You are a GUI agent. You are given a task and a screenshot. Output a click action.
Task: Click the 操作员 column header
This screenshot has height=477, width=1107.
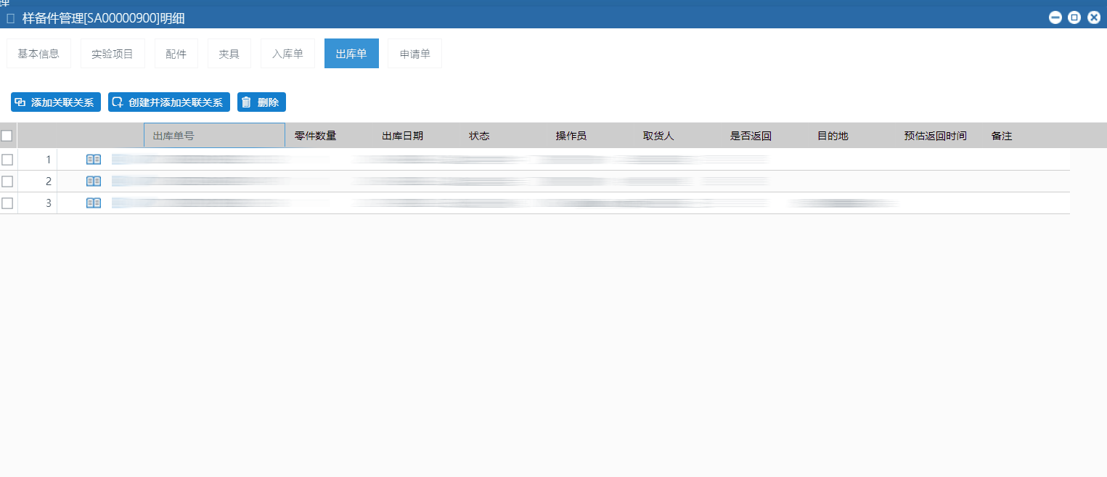click(571, 136)
